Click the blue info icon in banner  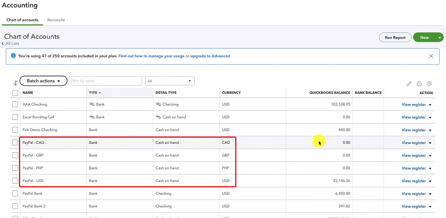(14, 56)
